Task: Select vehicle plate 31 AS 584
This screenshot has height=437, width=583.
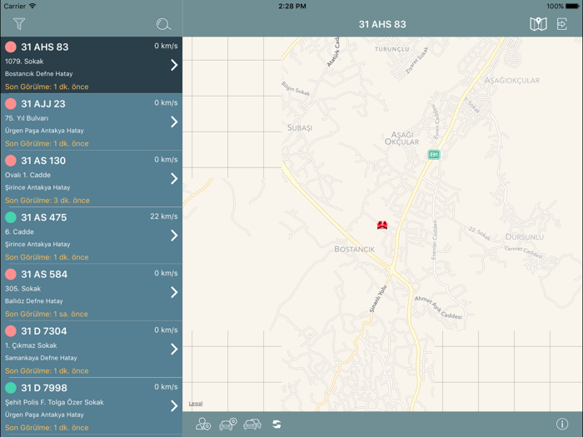Action: (x=44, y=275)
